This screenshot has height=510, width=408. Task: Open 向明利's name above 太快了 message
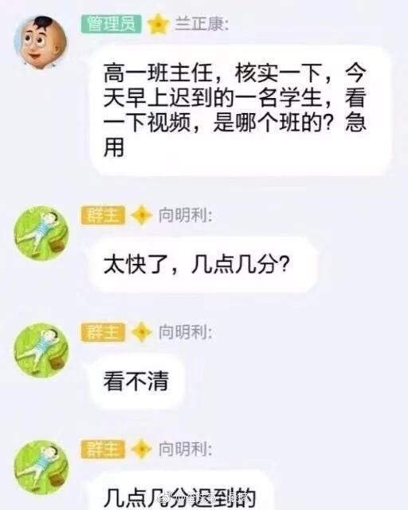click(186, 215)
